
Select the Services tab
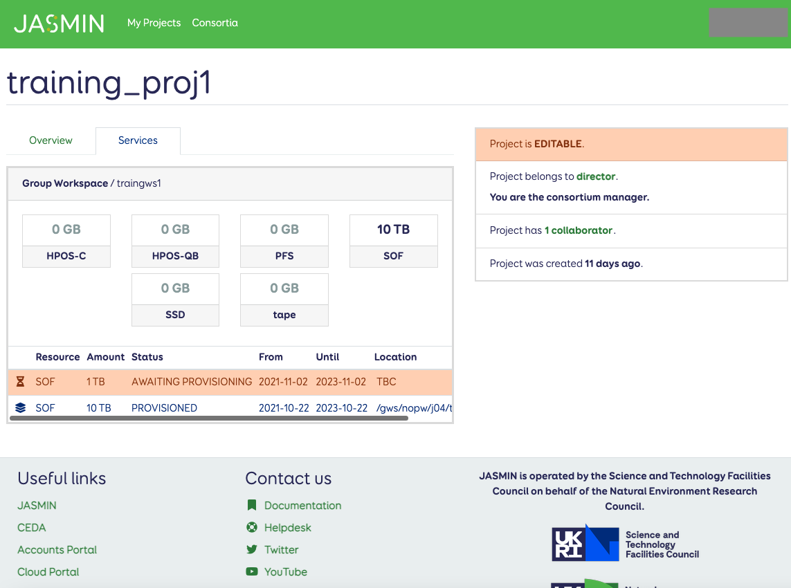point(138,140)
